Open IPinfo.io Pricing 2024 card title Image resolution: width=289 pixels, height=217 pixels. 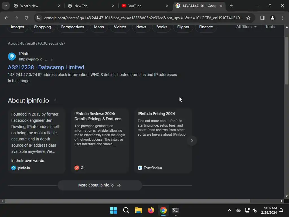pyautogui.click(x=156, y=114)
